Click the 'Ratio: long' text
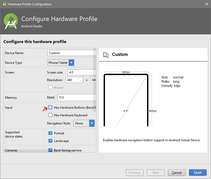Screen dimensions: 211x179 [170, 82]
